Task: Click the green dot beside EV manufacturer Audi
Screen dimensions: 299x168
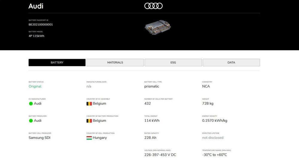Action: point(31,104)
